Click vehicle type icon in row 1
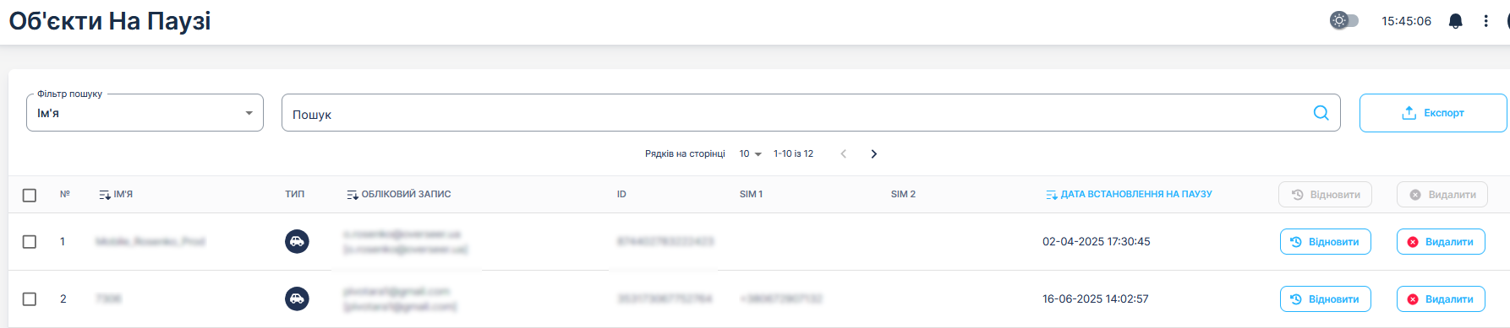The height and width of the screenshot is (328, 1510). 297,241
